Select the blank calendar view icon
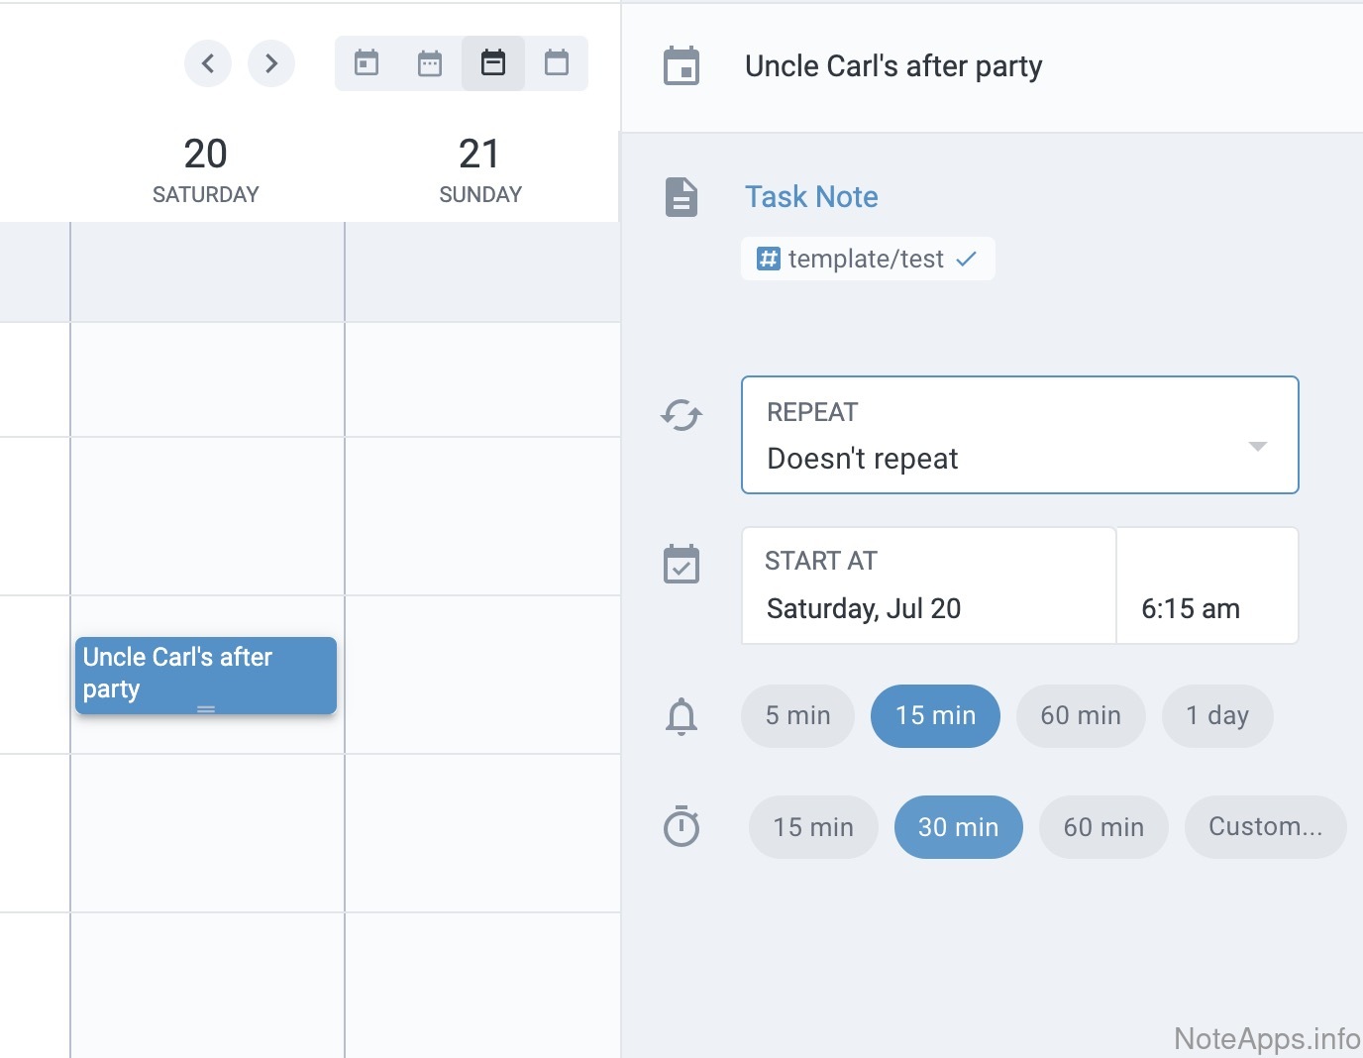The width and height of the screenshot is (1363, 1058). point(557,63)
